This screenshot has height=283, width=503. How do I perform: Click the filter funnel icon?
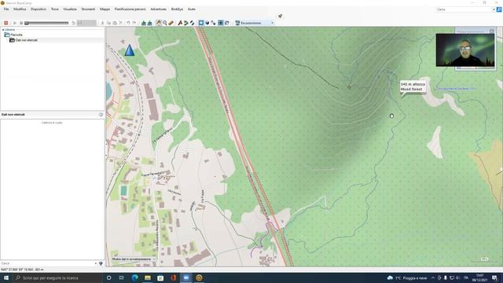pyautogui.click(x=101, y=263)
